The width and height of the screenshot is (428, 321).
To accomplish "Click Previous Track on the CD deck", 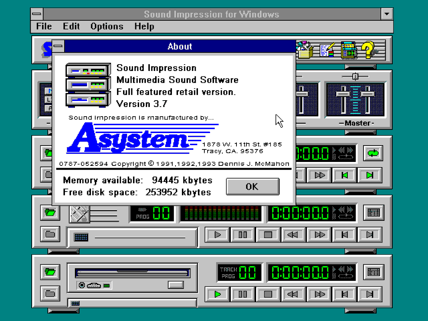I will [345, 294].
